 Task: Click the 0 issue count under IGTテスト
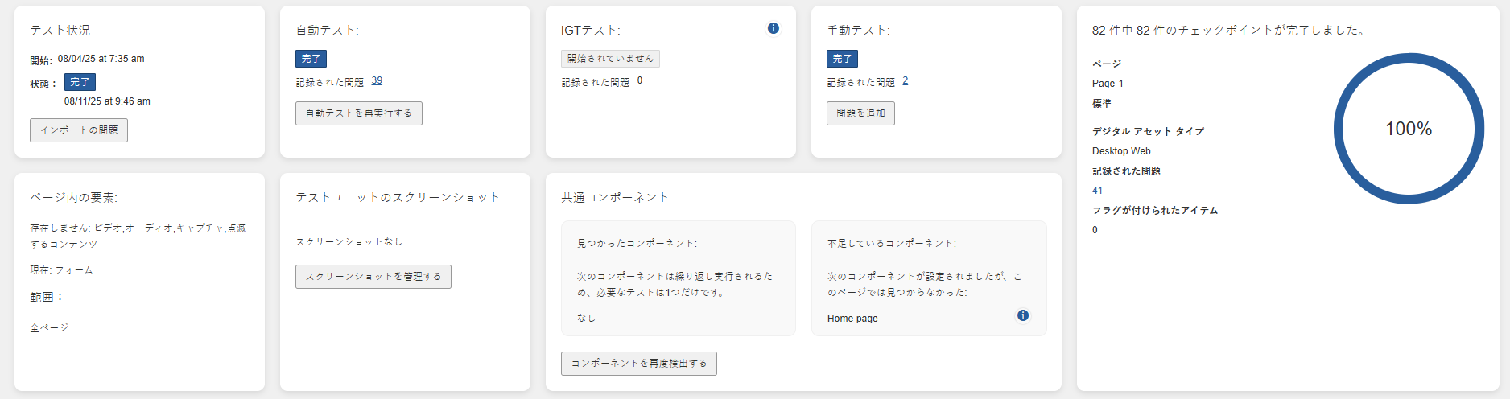tap(640, 80)
